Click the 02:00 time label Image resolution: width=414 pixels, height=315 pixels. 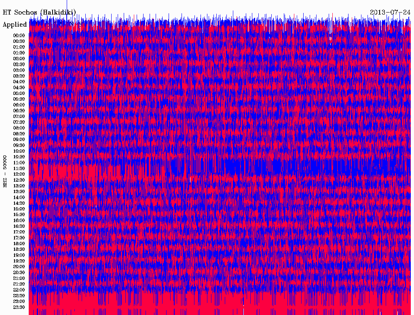[x=19, y=59]
